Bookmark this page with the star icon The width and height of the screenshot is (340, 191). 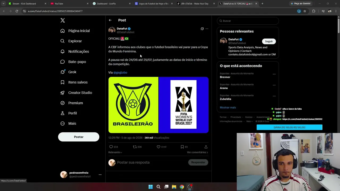(x=305, y=11)
